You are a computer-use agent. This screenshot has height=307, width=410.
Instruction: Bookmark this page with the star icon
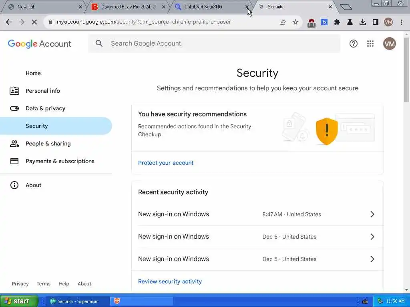coord(295,22)
